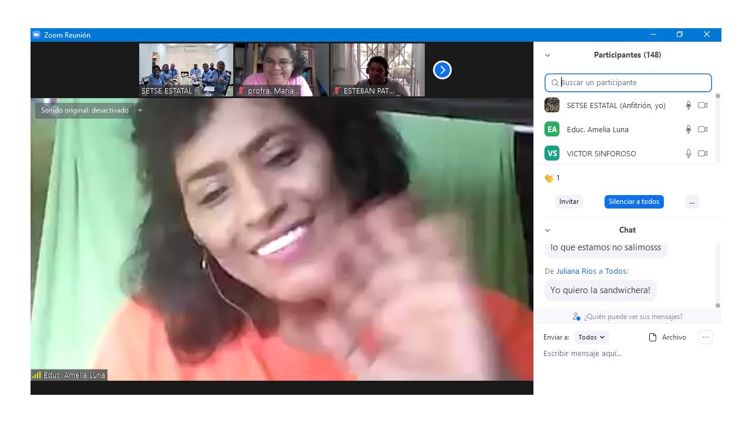
Task: Select the profra. Maria video thumbnail
Action: coord(282,70)
